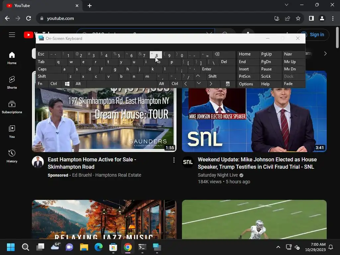This screenshot has width=340, height=255.
Task: Open Windows Start menu
Action: 11,247
